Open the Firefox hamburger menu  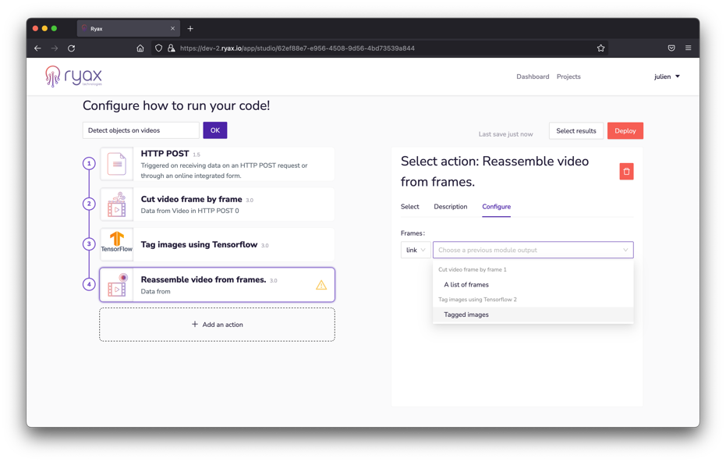tap(688, 48)
